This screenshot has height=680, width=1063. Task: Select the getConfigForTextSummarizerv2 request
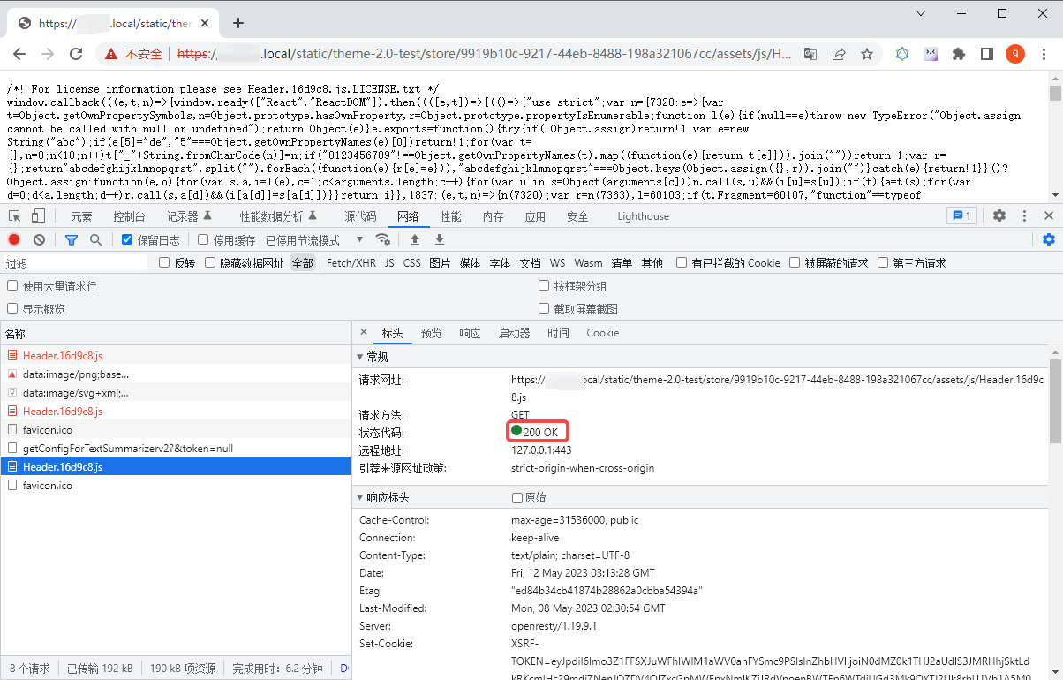click(127, 448)
